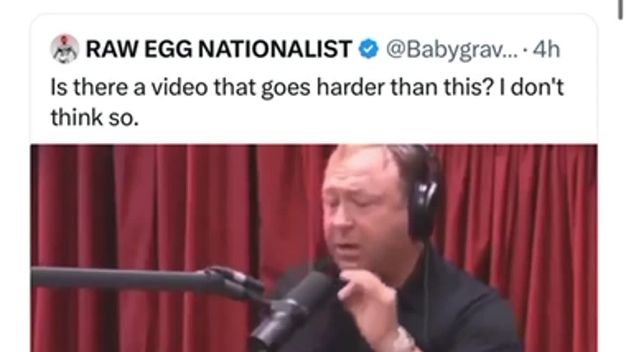The width and height of the screenshot is (626, 352).
Task: Open the 4h timestamp permalink
Action: pos(546,50)
